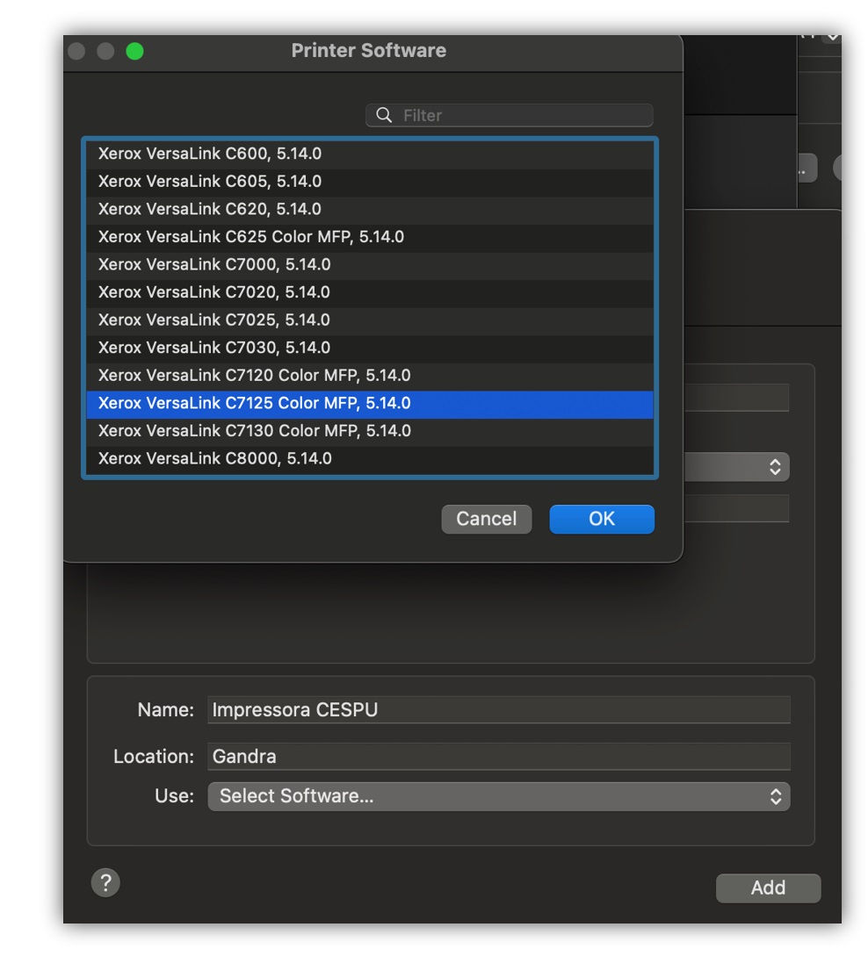Click the Location field containing Gandra
Image resolution: width=868 pixels, height=963 pixels.
498,757
